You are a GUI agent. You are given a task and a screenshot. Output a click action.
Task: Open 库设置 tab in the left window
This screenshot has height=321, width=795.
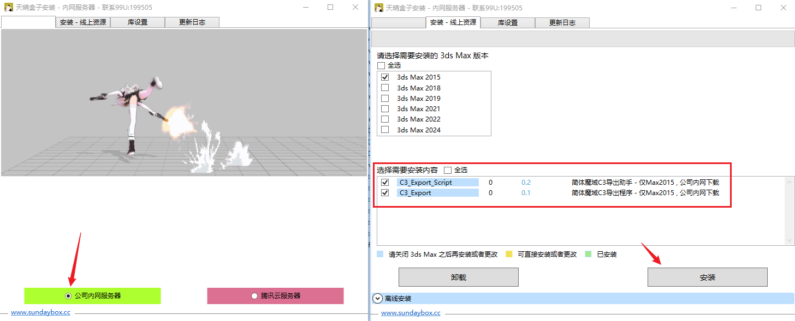(x=138, y=22)
